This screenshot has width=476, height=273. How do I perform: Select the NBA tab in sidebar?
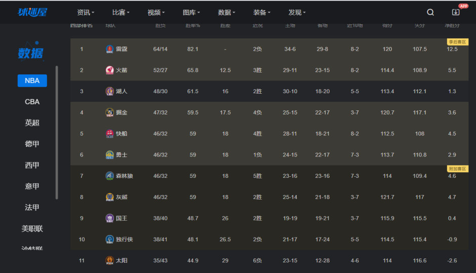click(x=32, y=81)
